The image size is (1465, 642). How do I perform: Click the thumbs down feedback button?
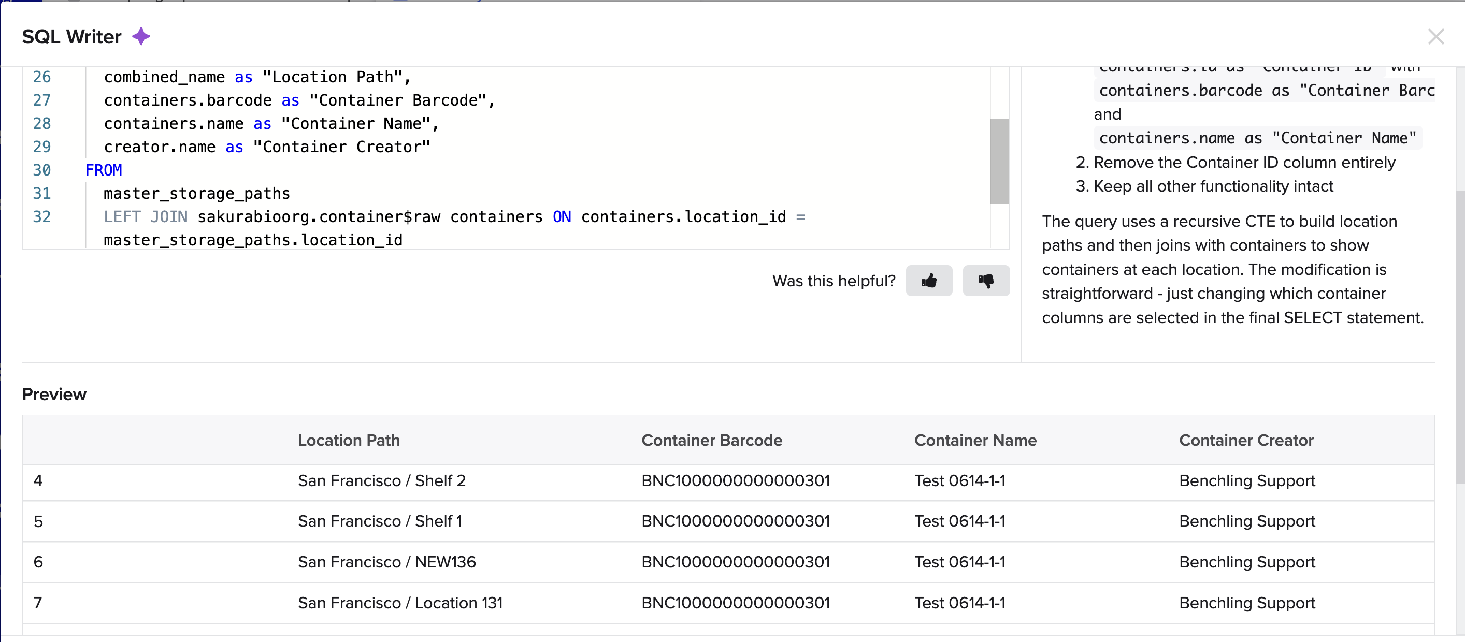986,281
